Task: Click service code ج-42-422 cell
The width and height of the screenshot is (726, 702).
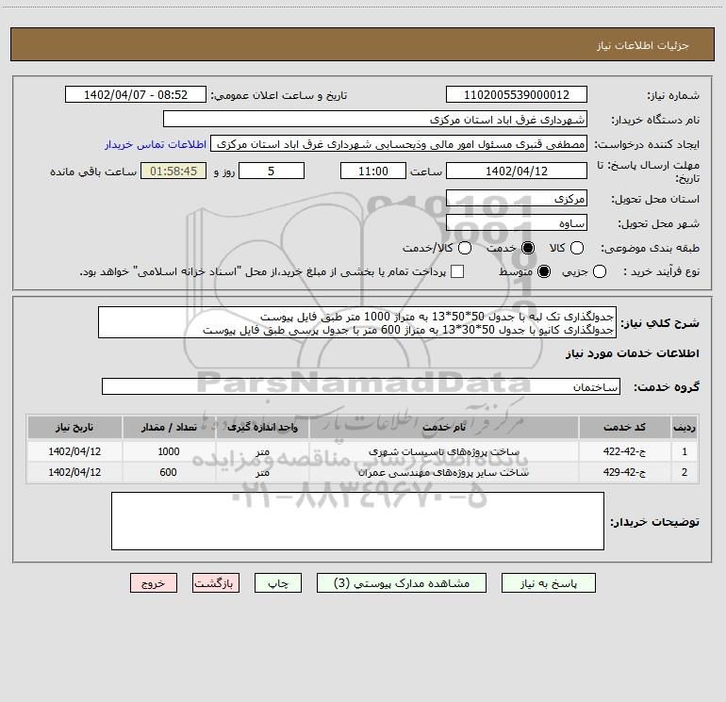Action: [x=624, y=451]
